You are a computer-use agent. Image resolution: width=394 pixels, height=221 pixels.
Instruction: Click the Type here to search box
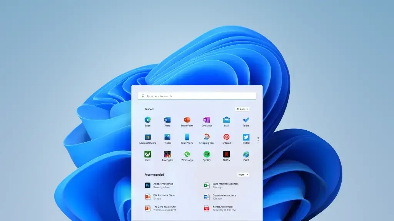pos(197,96)
